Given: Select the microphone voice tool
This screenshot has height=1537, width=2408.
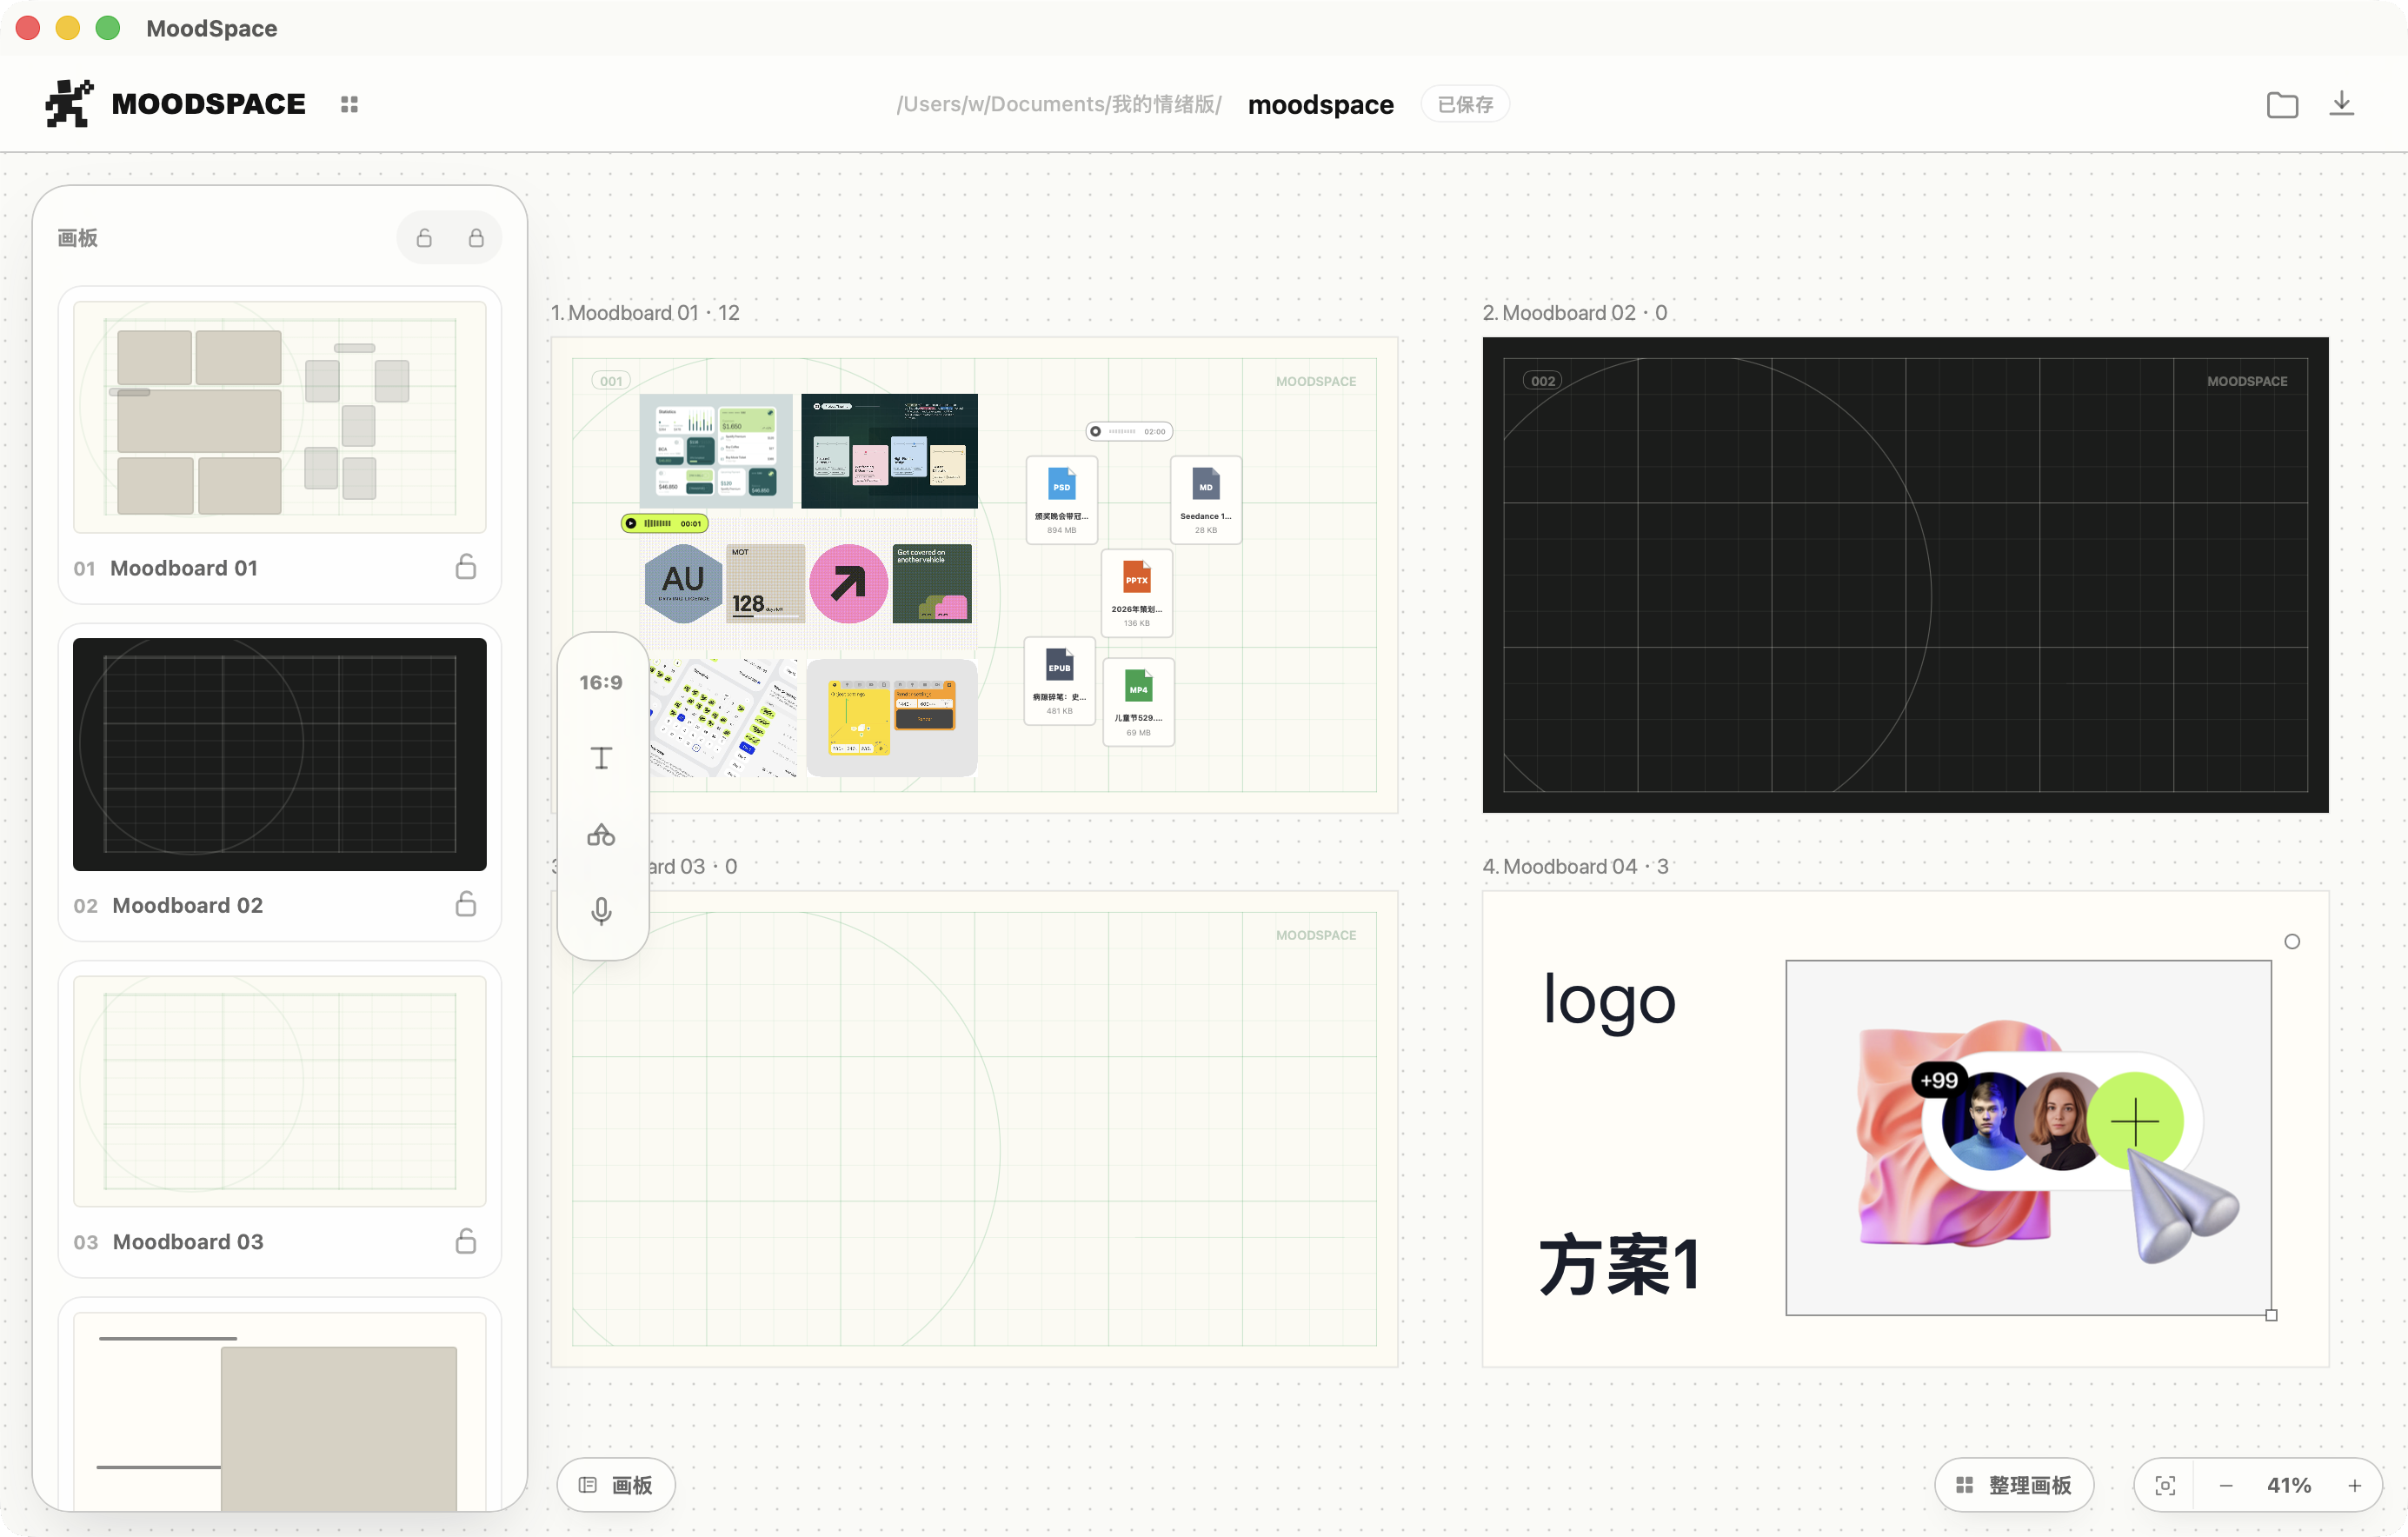Looking at the screenshot, I should coord(601,911).
